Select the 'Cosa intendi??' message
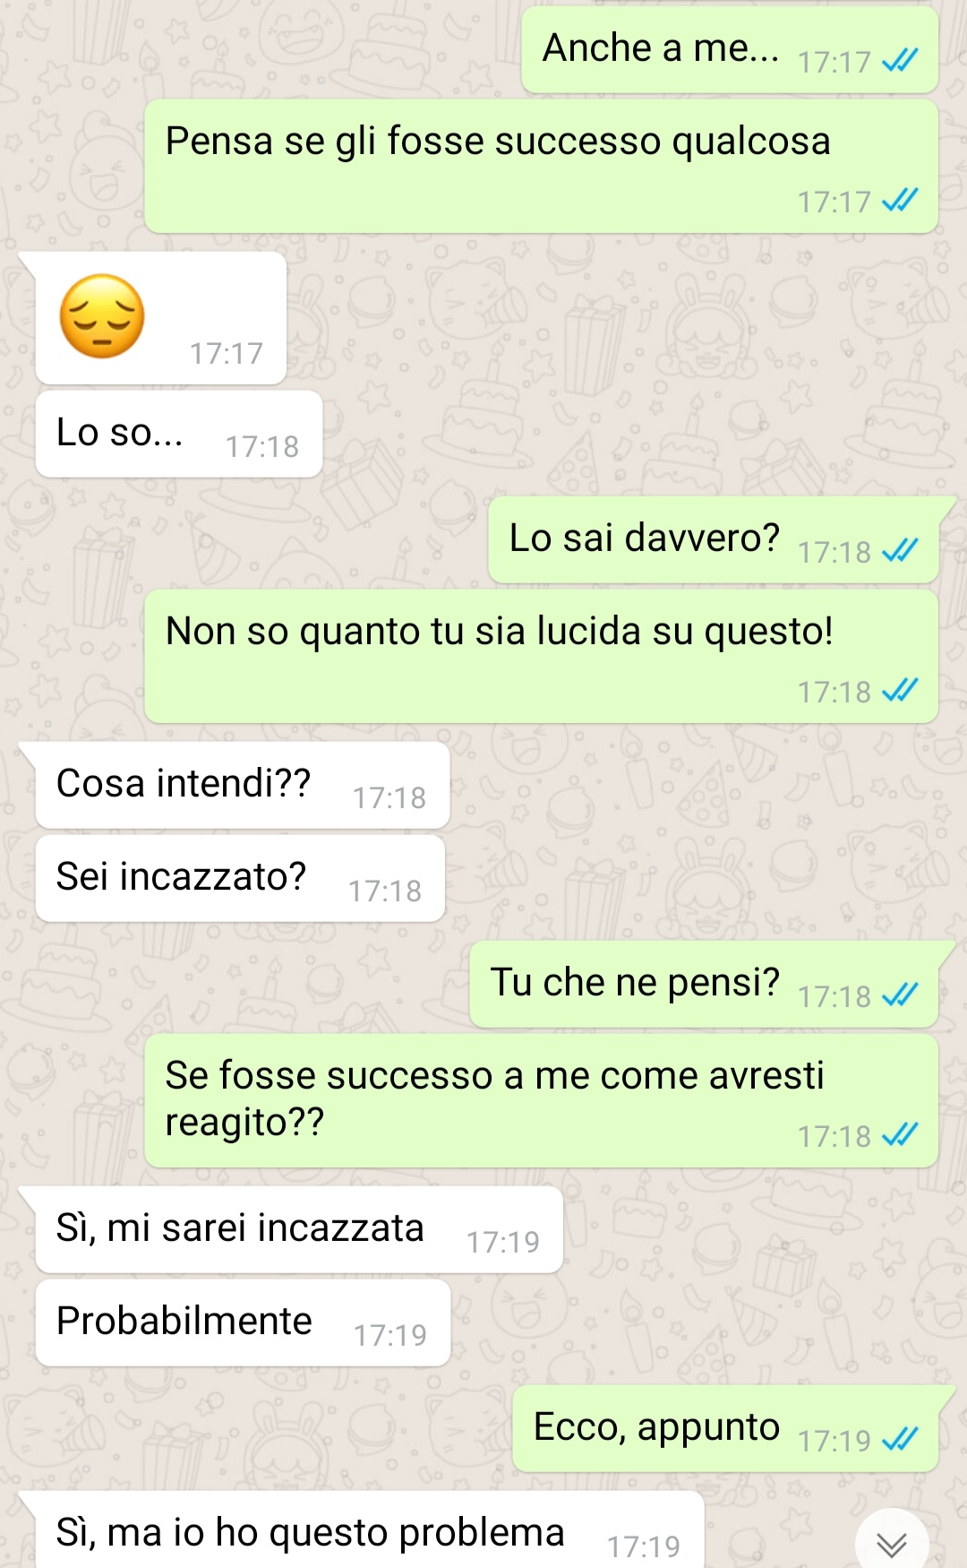The width and height of the screenshot is (967, 1568). (243, 785)
